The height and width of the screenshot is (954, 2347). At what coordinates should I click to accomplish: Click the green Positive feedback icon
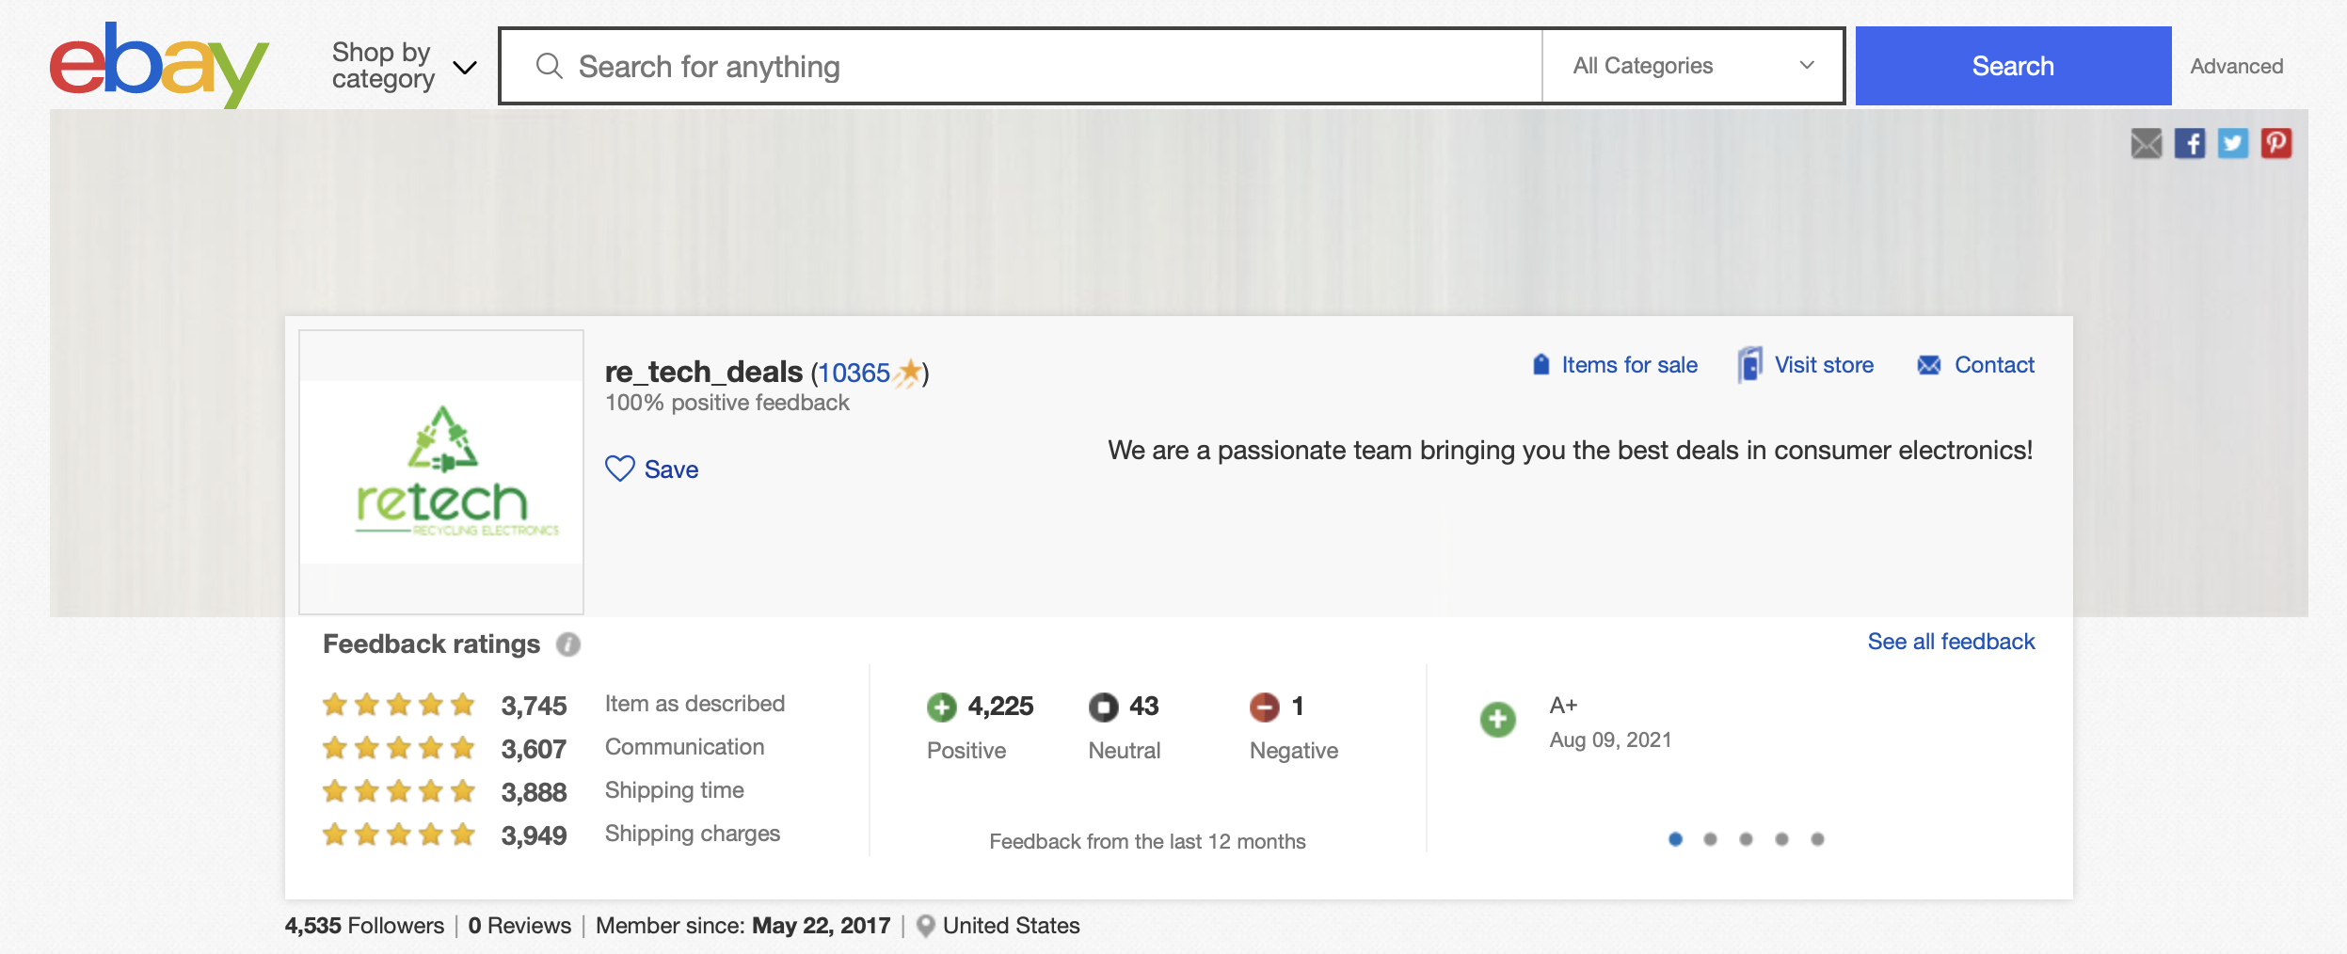pyautogui.click(x=941, y=707)
